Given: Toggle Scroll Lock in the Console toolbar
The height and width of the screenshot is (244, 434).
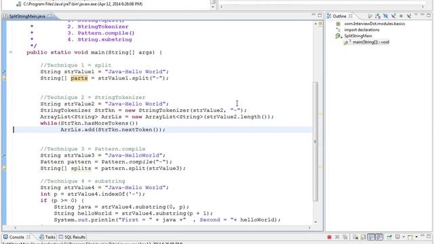Looking at the screenshot, I should (363, 237).
